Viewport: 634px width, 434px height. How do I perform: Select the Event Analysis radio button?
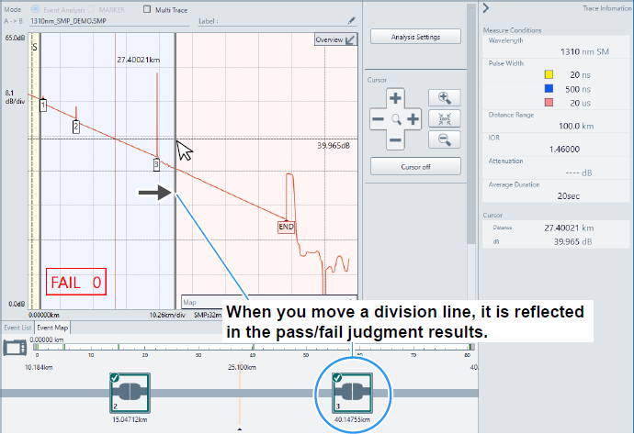click(34, 9)
